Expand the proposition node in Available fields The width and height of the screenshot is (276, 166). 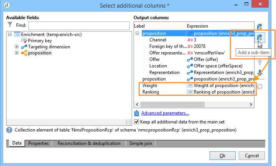click(x=17, y=53)
